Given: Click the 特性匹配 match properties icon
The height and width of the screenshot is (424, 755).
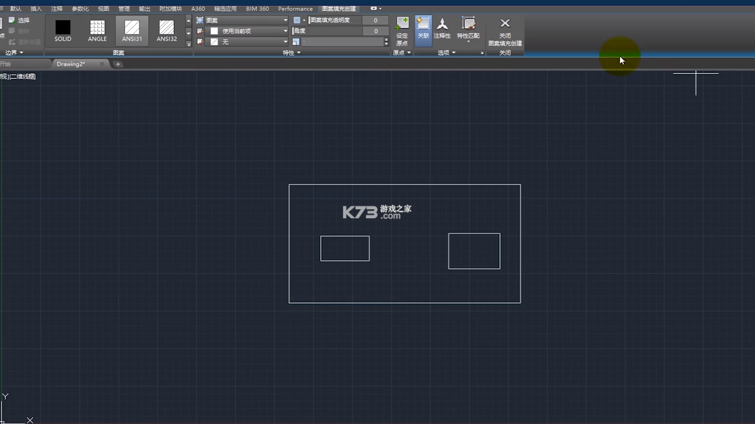Looking at the screenshot, I should (468, 23).
